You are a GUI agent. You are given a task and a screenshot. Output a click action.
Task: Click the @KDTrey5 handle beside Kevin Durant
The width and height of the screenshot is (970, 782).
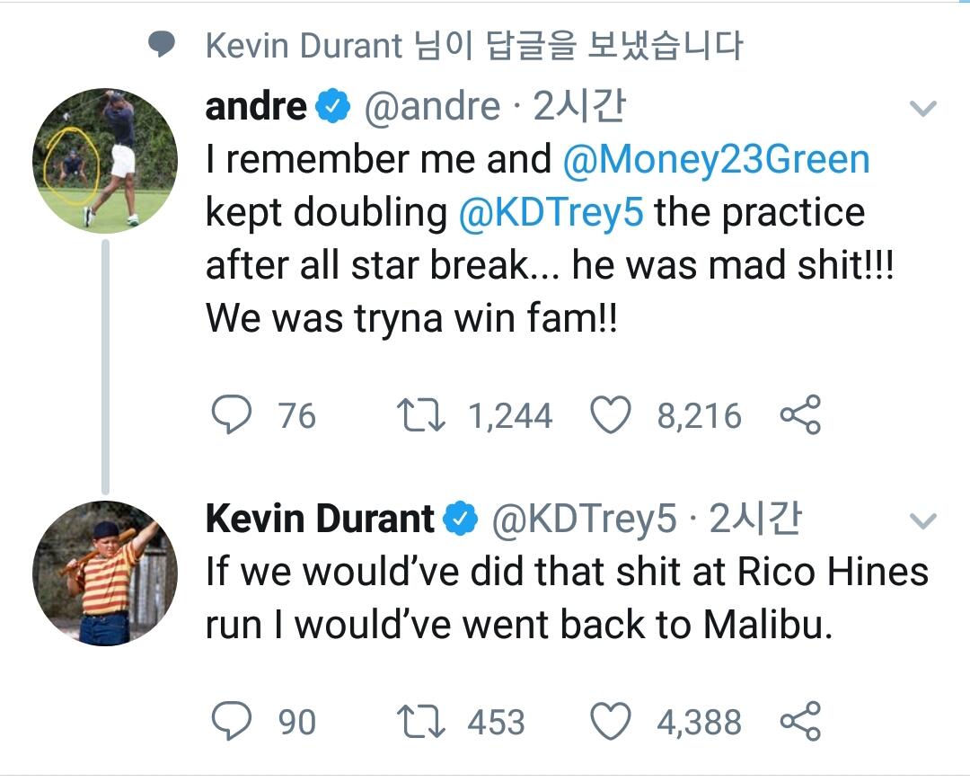click(x=586, y=519)
